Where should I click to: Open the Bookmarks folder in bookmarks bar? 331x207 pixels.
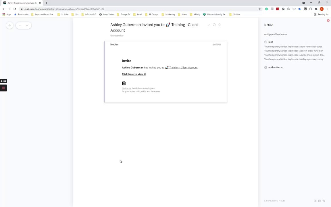[x=21, y=15]
